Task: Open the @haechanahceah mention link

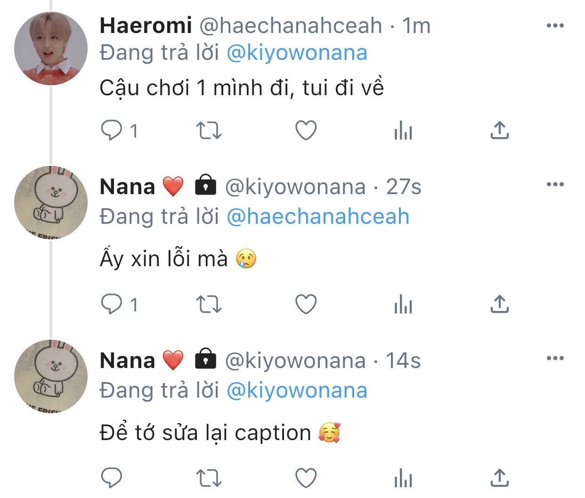Action: click(318, 217)
